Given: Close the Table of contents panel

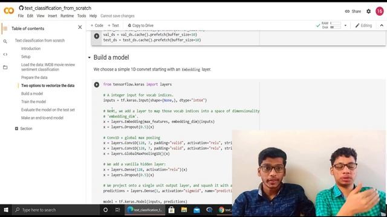Looking at the screenshot, I should [x=80, y=27].
